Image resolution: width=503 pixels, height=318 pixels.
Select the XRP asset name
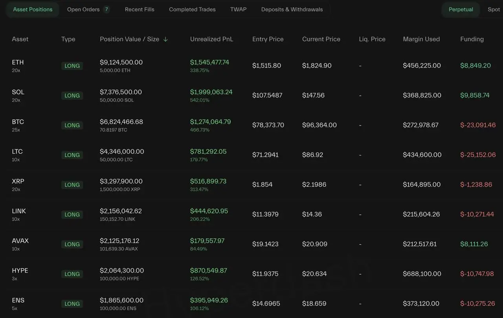point(18,182)
